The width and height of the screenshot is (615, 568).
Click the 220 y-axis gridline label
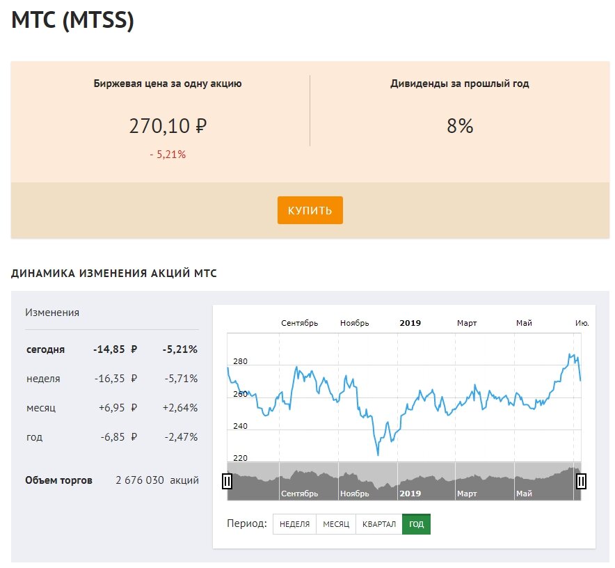tap(240, 458)
